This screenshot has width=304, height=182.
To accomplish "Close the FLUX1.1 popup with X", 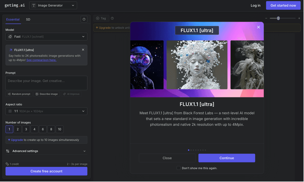I will click(258, 27).
